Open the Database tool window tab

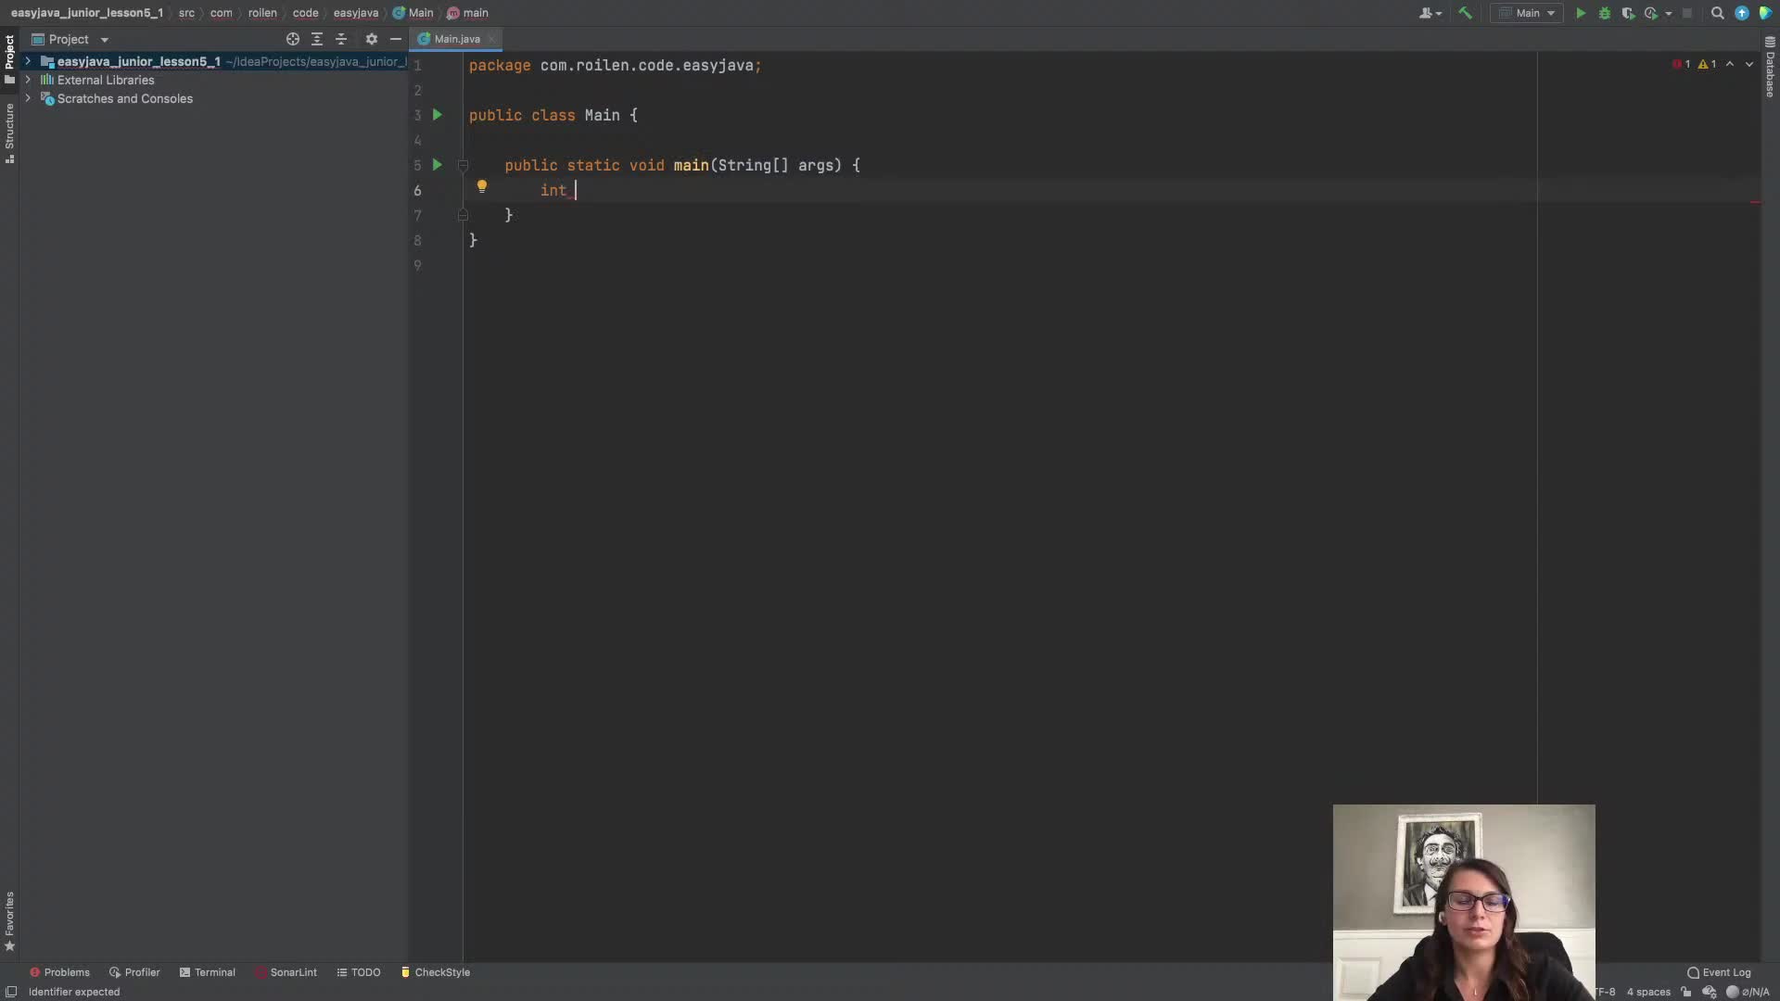coord(1770,67)
